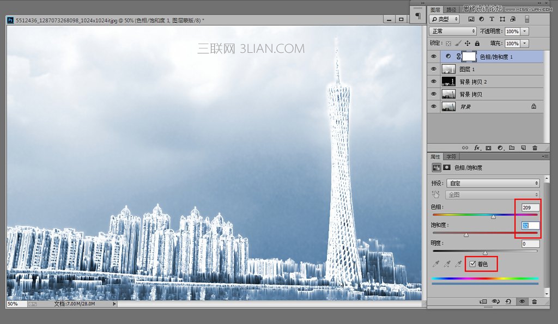
Task: Adjust the 饱和度 saturation slider handle
Action: click(466, 235)
